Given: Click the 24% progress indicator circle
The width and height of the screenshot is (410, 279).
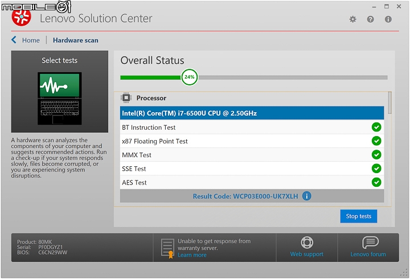Looking at the screenshot, I should (x=189, y=77).
